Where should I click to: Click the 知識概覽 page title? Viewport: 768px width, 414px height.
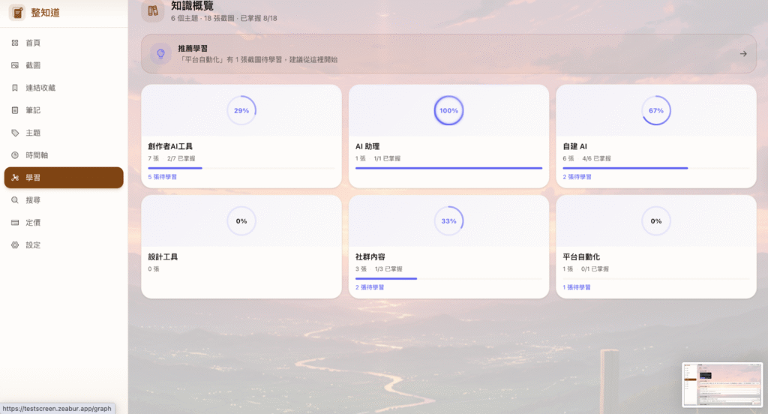192,6
